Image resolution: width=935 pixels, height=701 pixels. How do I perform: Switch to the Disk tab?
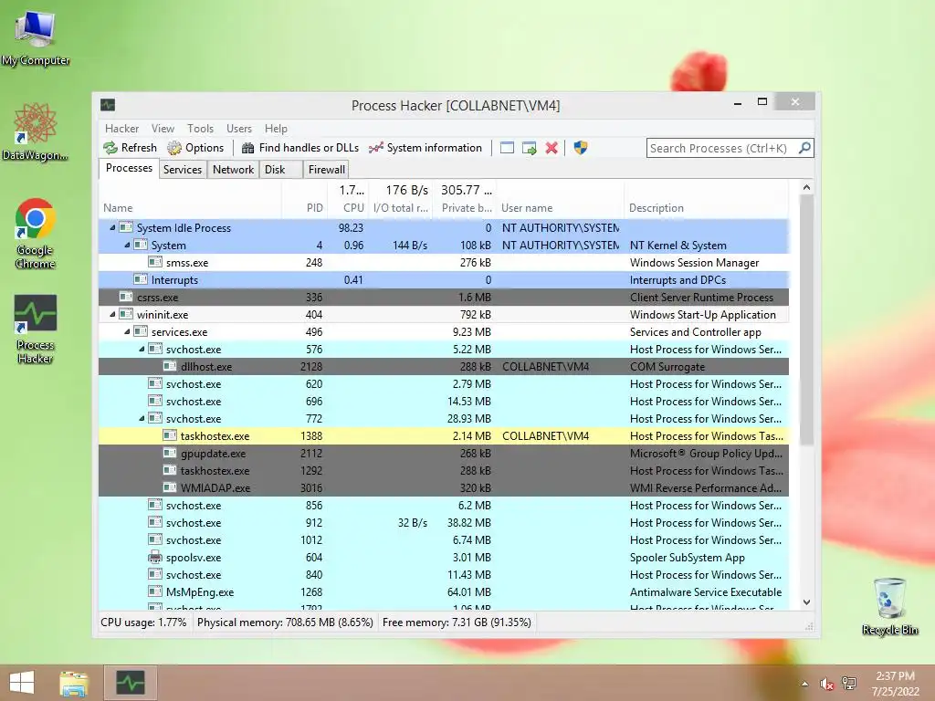tap(281, 170)
